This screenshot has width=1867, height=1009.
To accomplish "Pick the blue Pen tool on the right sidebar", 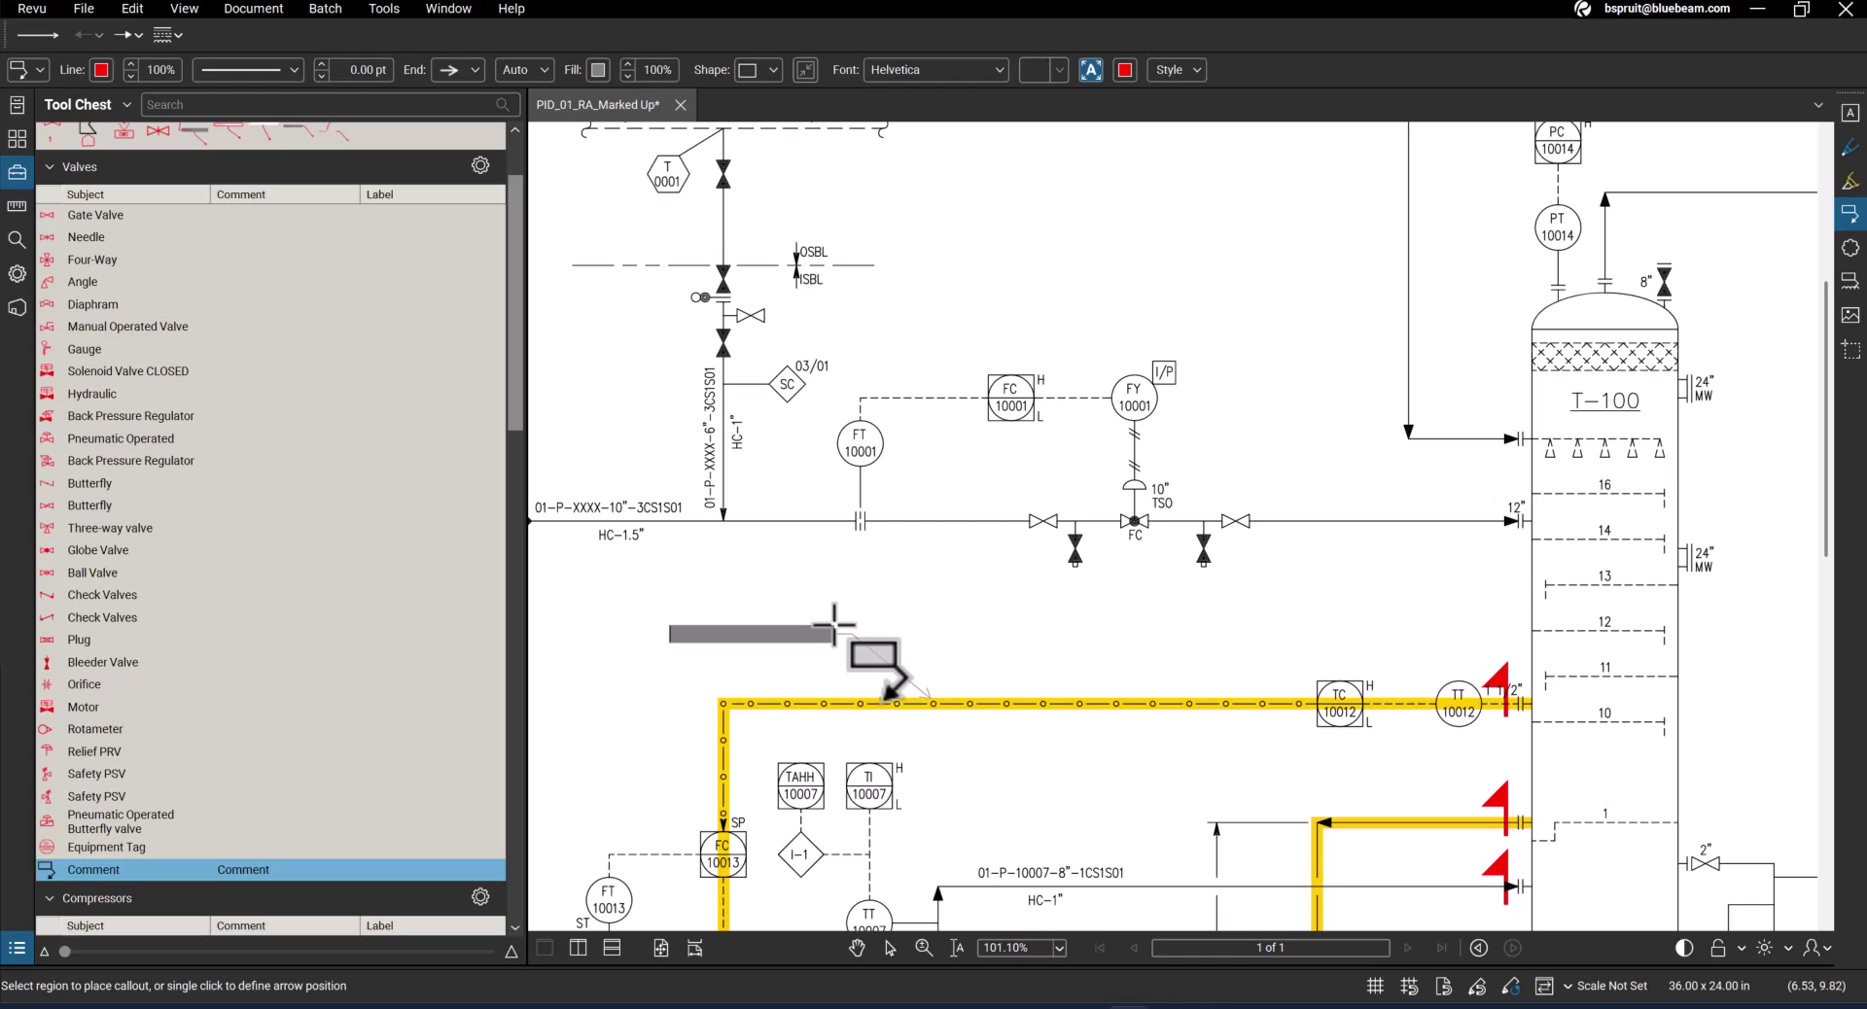I will coord(1851,146).
